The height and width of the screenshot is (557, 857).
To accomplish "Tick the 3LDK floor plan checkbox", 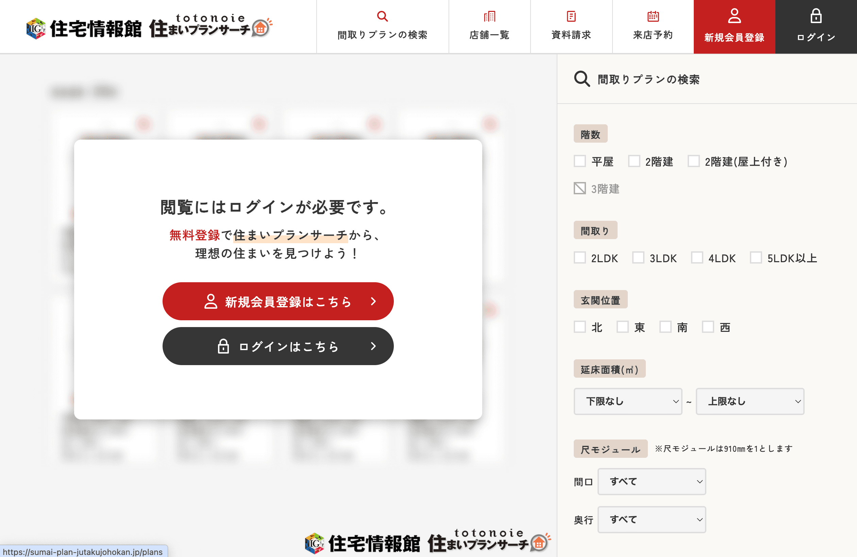I will point(638,258).
